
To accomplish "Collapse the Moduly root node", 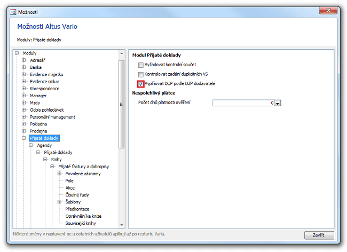I will point(17,53).
